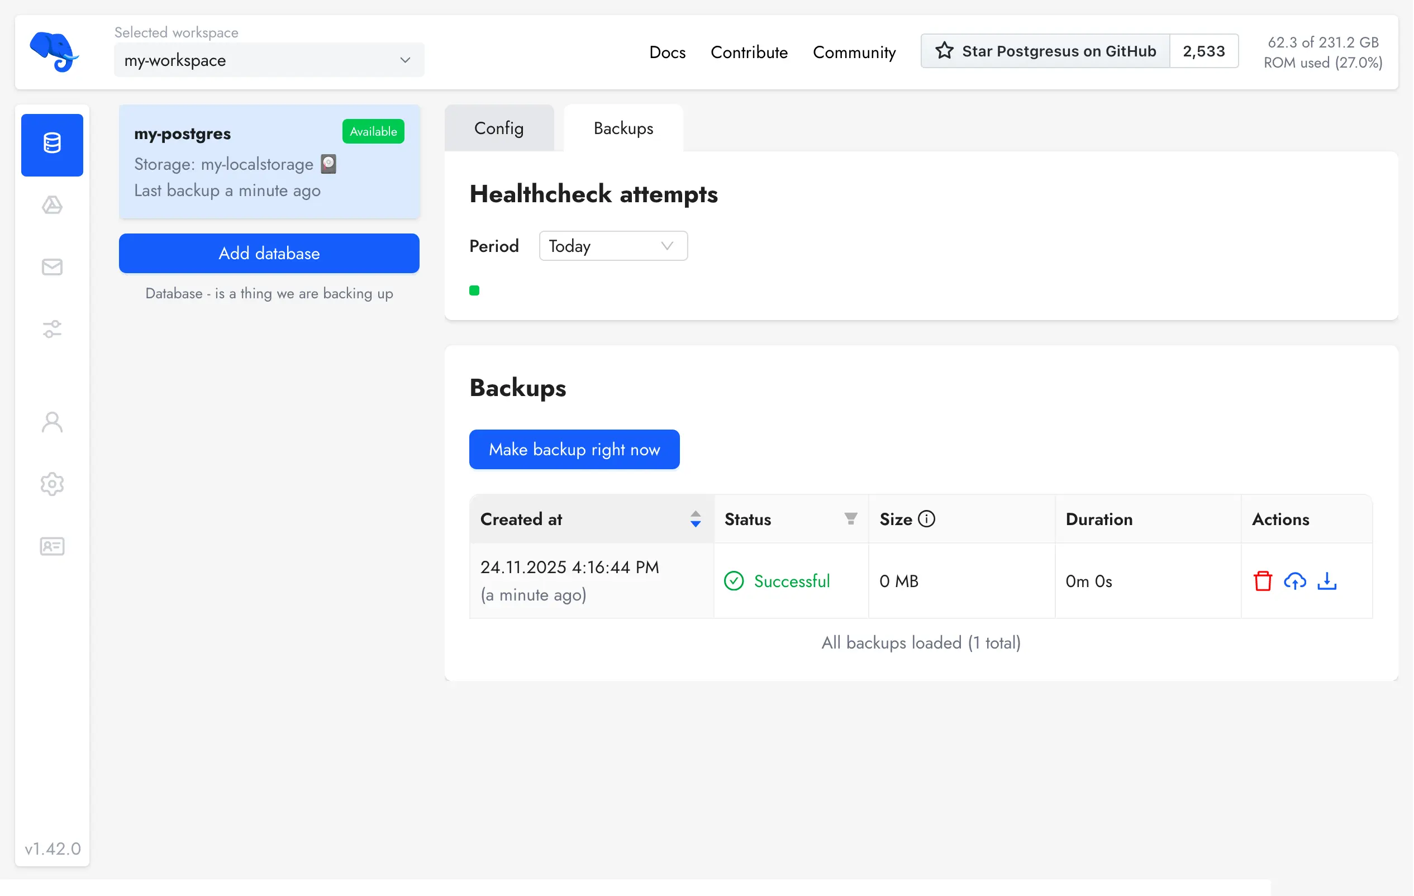Open the Google Drive storage section
This screenshot has height=896, width=1414.
point(51,206)
